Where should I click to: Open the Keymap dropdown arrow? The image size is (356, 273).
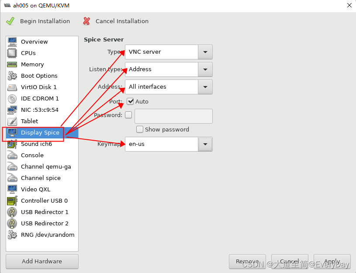point(205,144)
